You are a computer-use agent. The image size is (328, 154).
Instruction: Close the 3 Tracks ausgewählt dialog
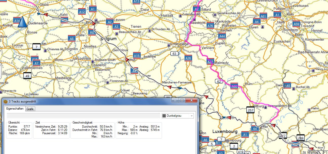(x=192, y=100)
